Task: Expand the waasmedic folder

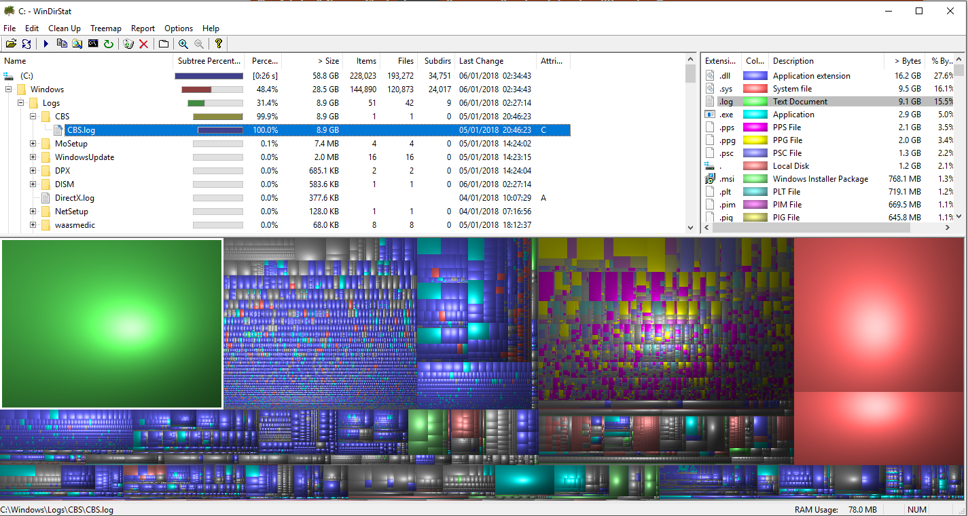Action: pyautogui.click(x=33, y=225)
